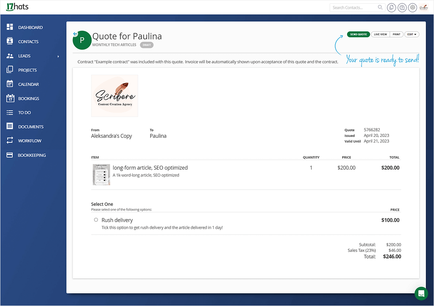Open the Bookings calendar icon
434x306 pixels.
click(10, 98)
